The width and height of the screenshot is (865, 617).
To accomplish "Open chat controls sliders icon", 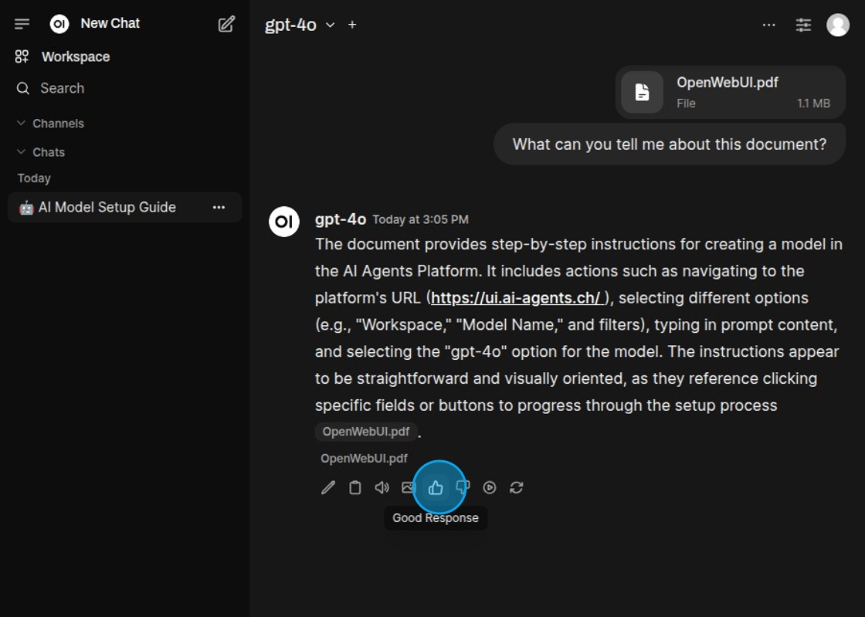I will point(803,25).
